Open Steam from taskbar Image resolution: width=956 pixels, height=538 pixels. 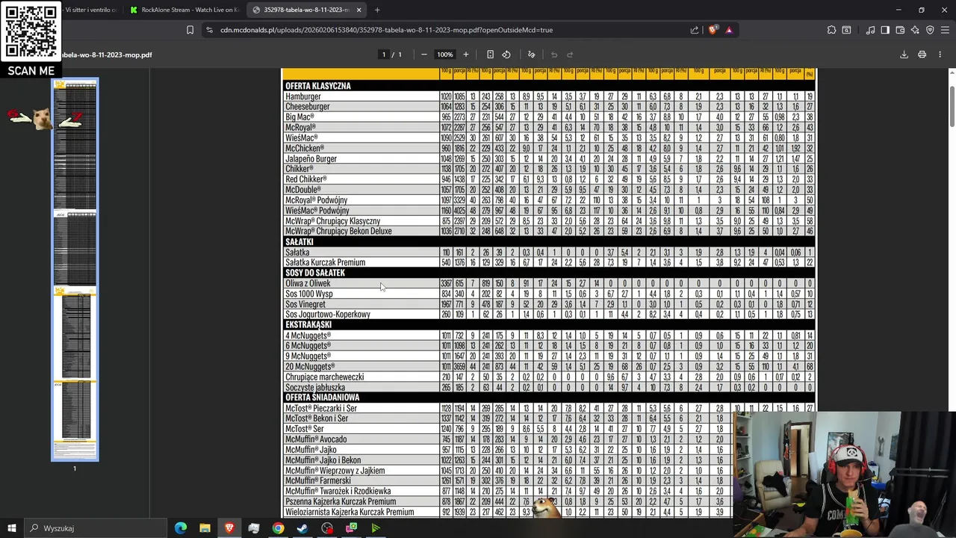click(302, 528)
